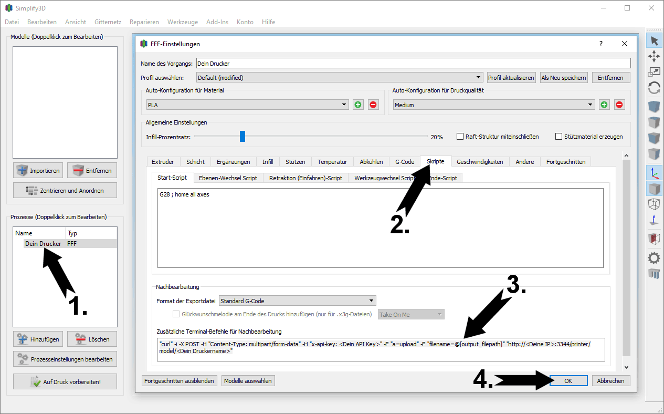This screenshot has width=664, height=414.
Task: Switch to the Ergänzungen tab
Action: click(234, 162)
